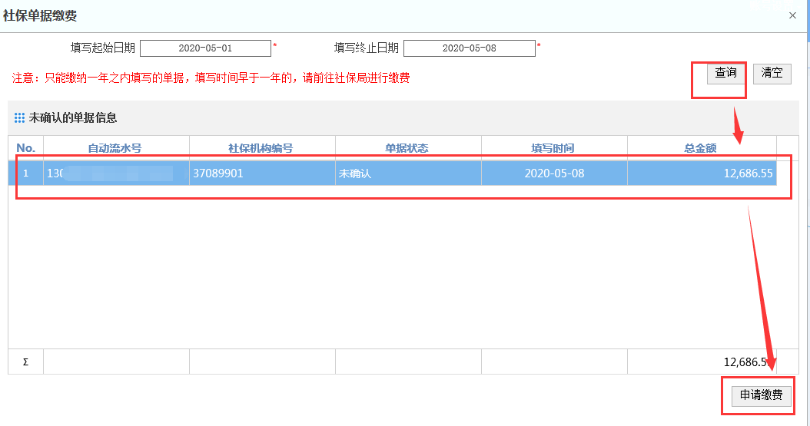Focus the 填写终止日期 date field

[x=469, y=48]
